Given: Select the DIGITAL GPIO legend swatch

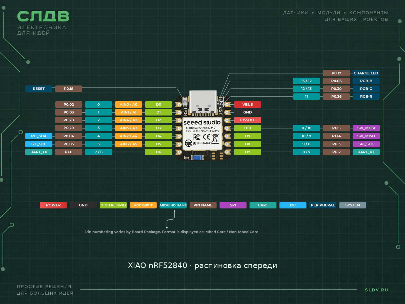Looking at the screenshot, I should (x=113, y=205).
